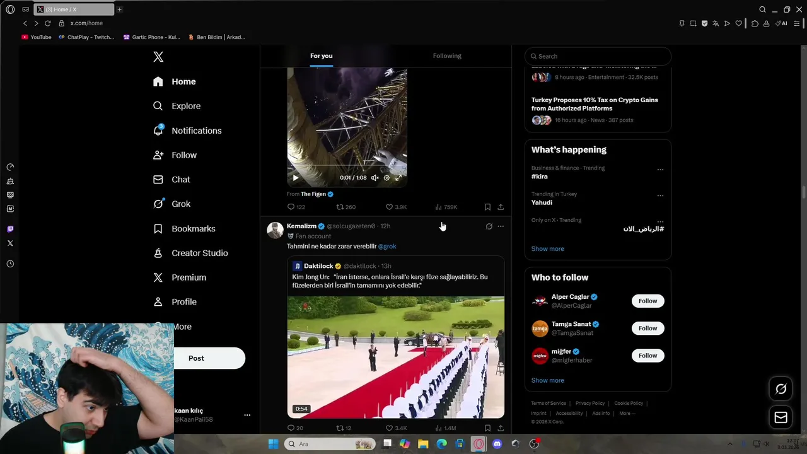Open Twitch in the Opera sidebar

[x=10, y=230]
